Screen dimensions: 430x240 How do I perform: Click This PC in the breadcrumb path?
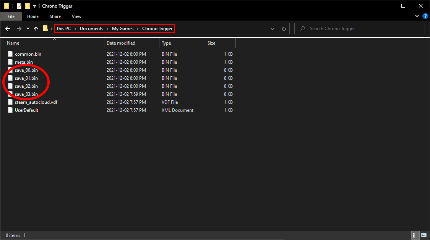click(63, 29)
